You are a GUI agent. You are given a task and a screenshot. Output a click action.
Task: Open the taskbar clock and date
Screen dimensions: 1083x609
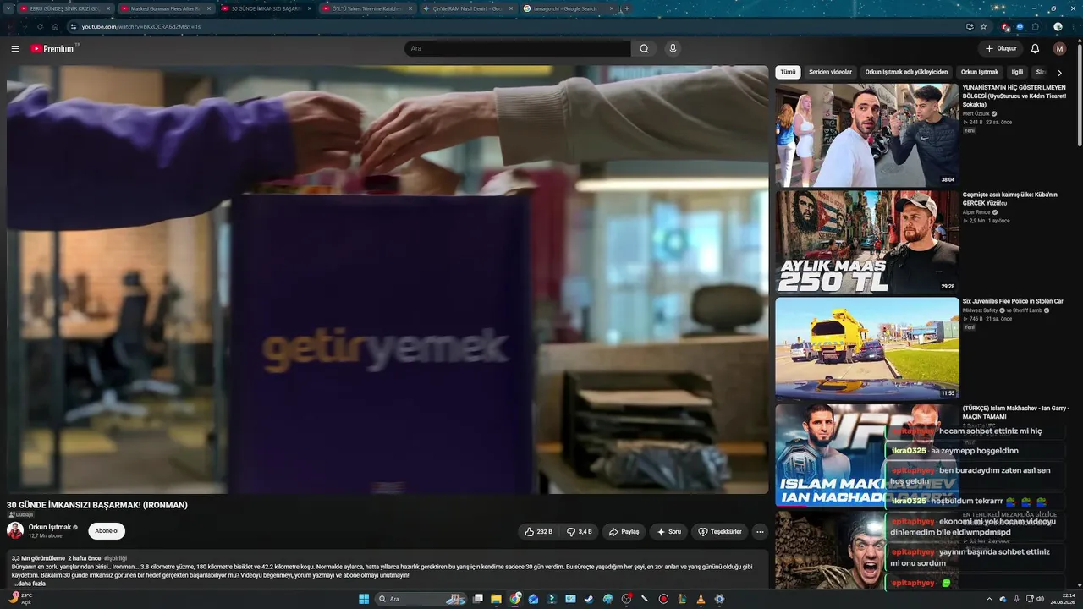(x=1063, y=599)
